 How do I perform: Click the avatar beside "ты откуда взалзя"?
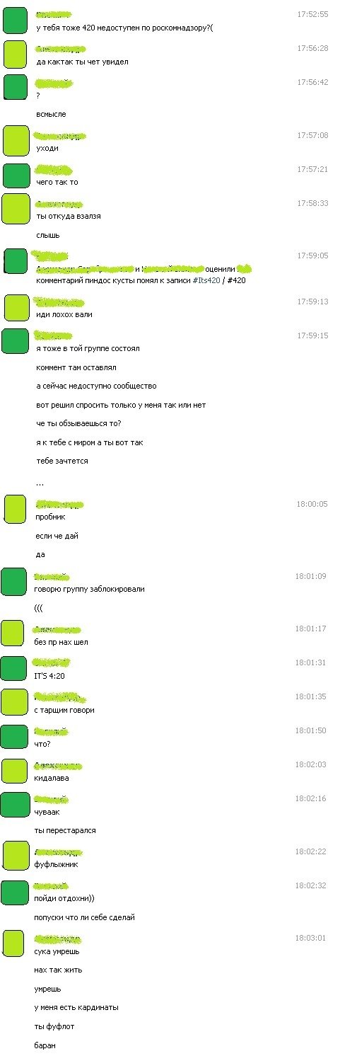(16, 209)
